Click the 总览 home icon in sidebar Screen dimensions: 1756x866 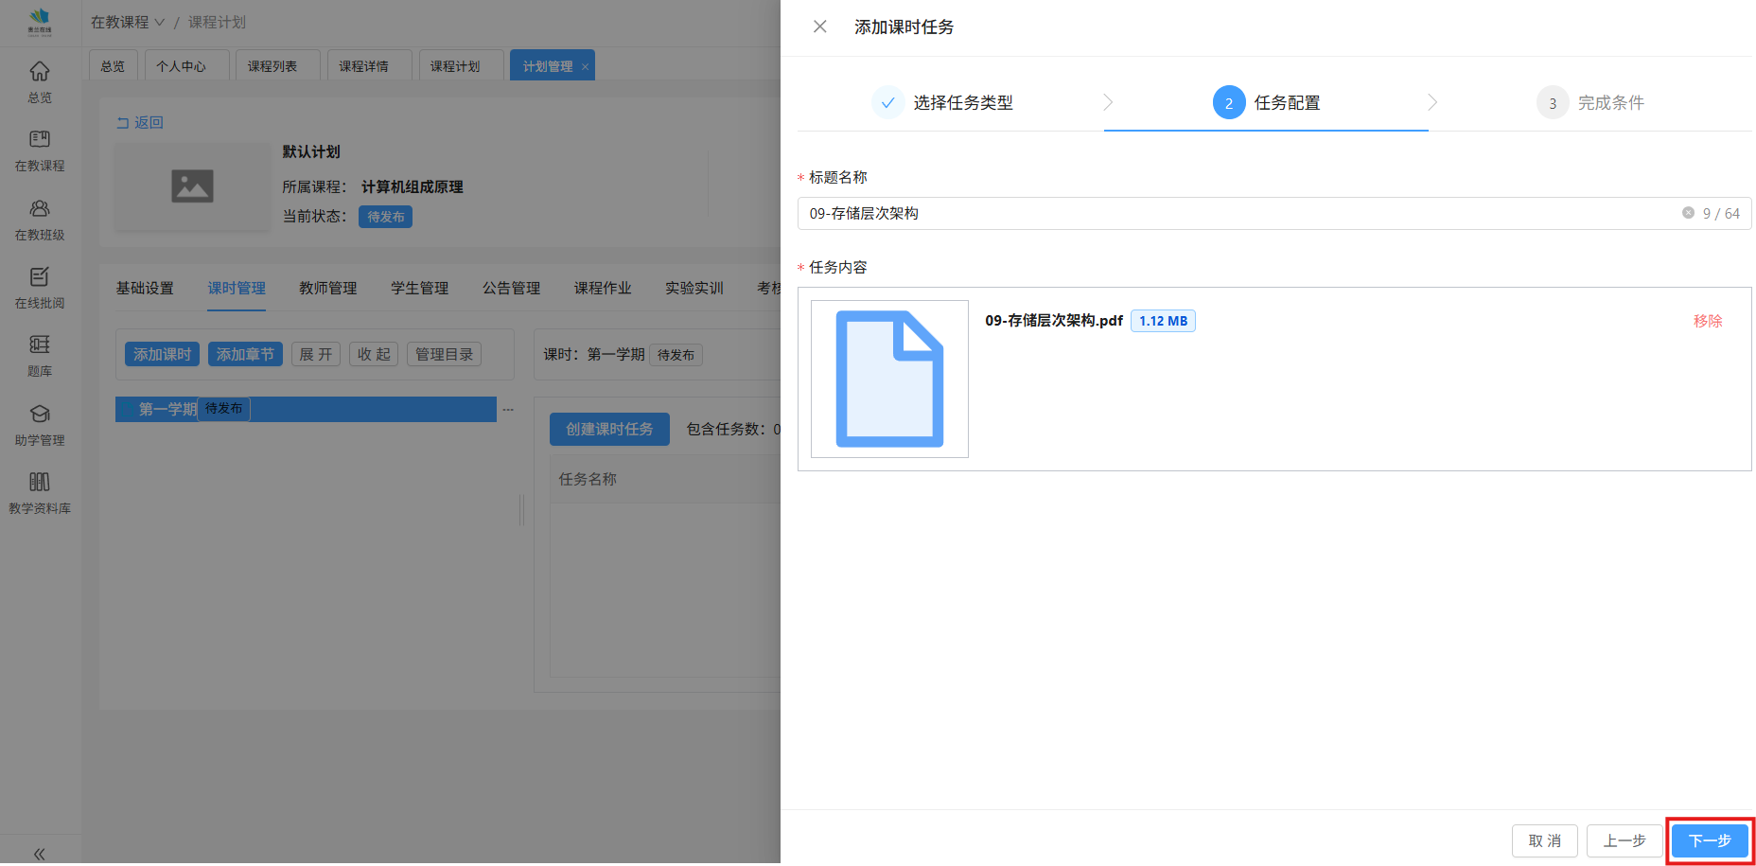coord(40,72)
